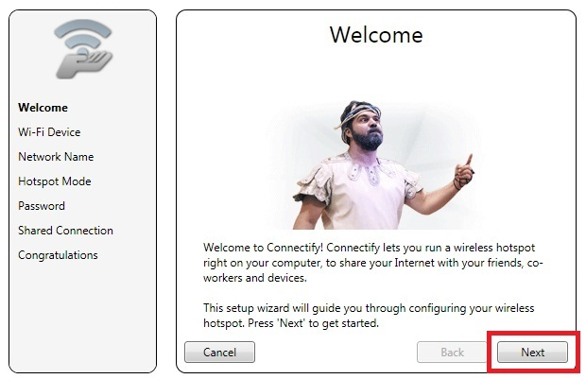Select the Welcome step in sidebar
586x379 pixels.
(43, 108)
